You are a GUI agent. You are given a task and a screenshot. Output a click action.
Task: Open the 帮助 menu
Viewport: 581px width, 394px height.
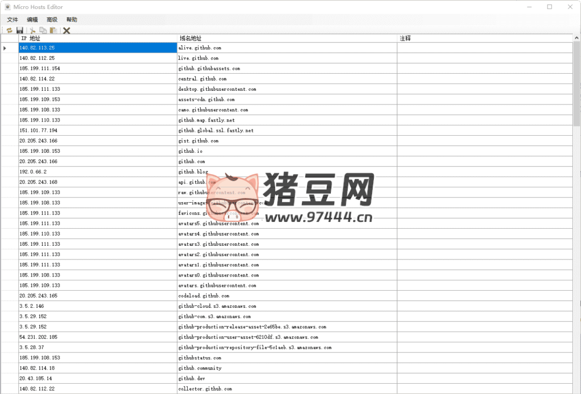[x=71, y=20]
